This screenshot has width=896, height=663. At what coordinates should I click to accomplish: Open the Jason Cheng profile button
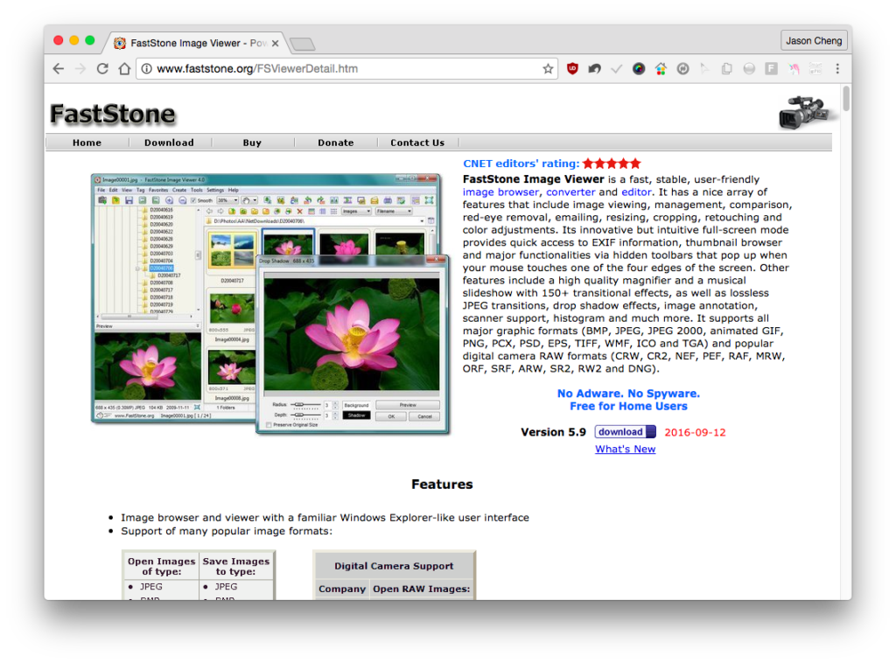[813, 40]
